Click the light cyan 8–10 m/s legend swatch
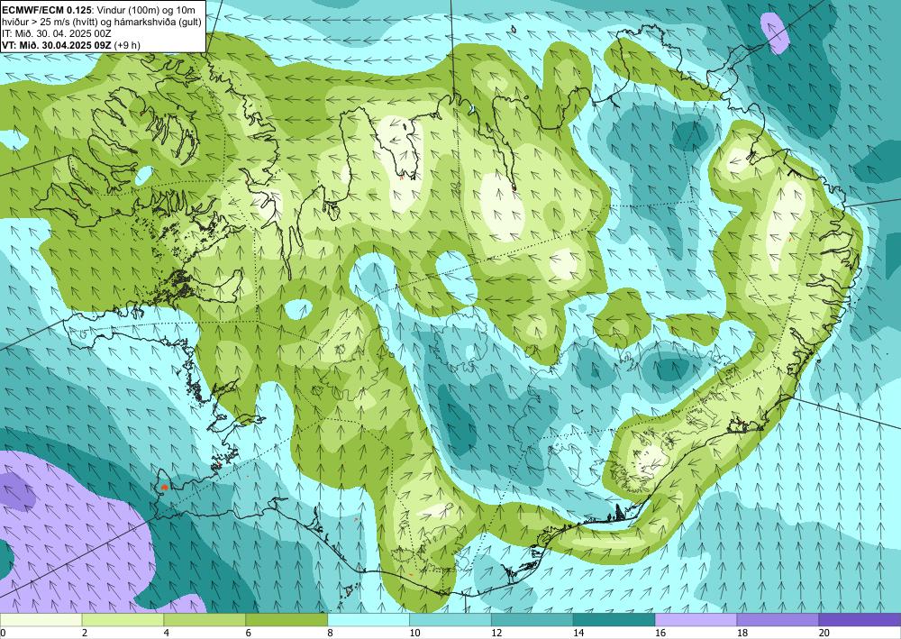The height and width of the screenshot is (639, 901). pyautogui.click(x=369, y=620)
